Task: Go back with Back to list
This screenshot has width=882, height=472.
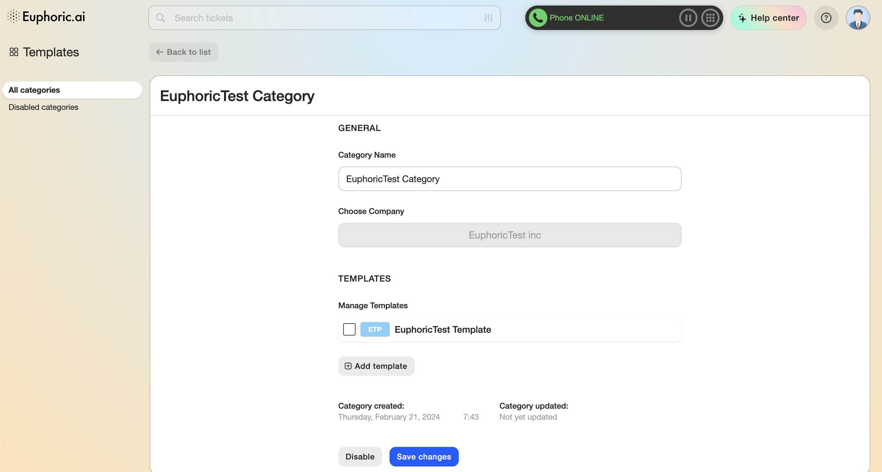Action: pos(184,52)
